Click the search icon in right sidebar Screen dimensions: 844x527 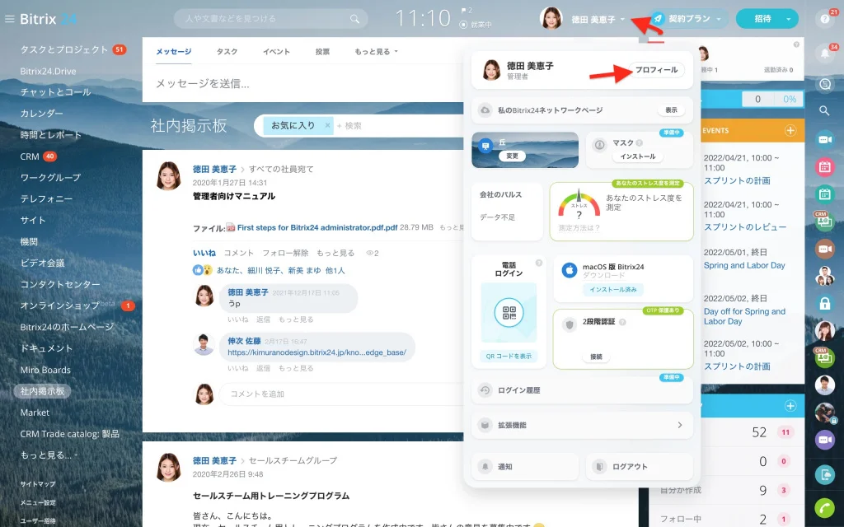click(x=824, y=111)
